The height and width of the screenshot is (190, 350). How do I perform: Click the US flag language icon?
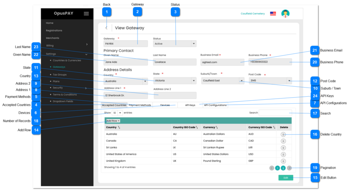pos(273,14)
